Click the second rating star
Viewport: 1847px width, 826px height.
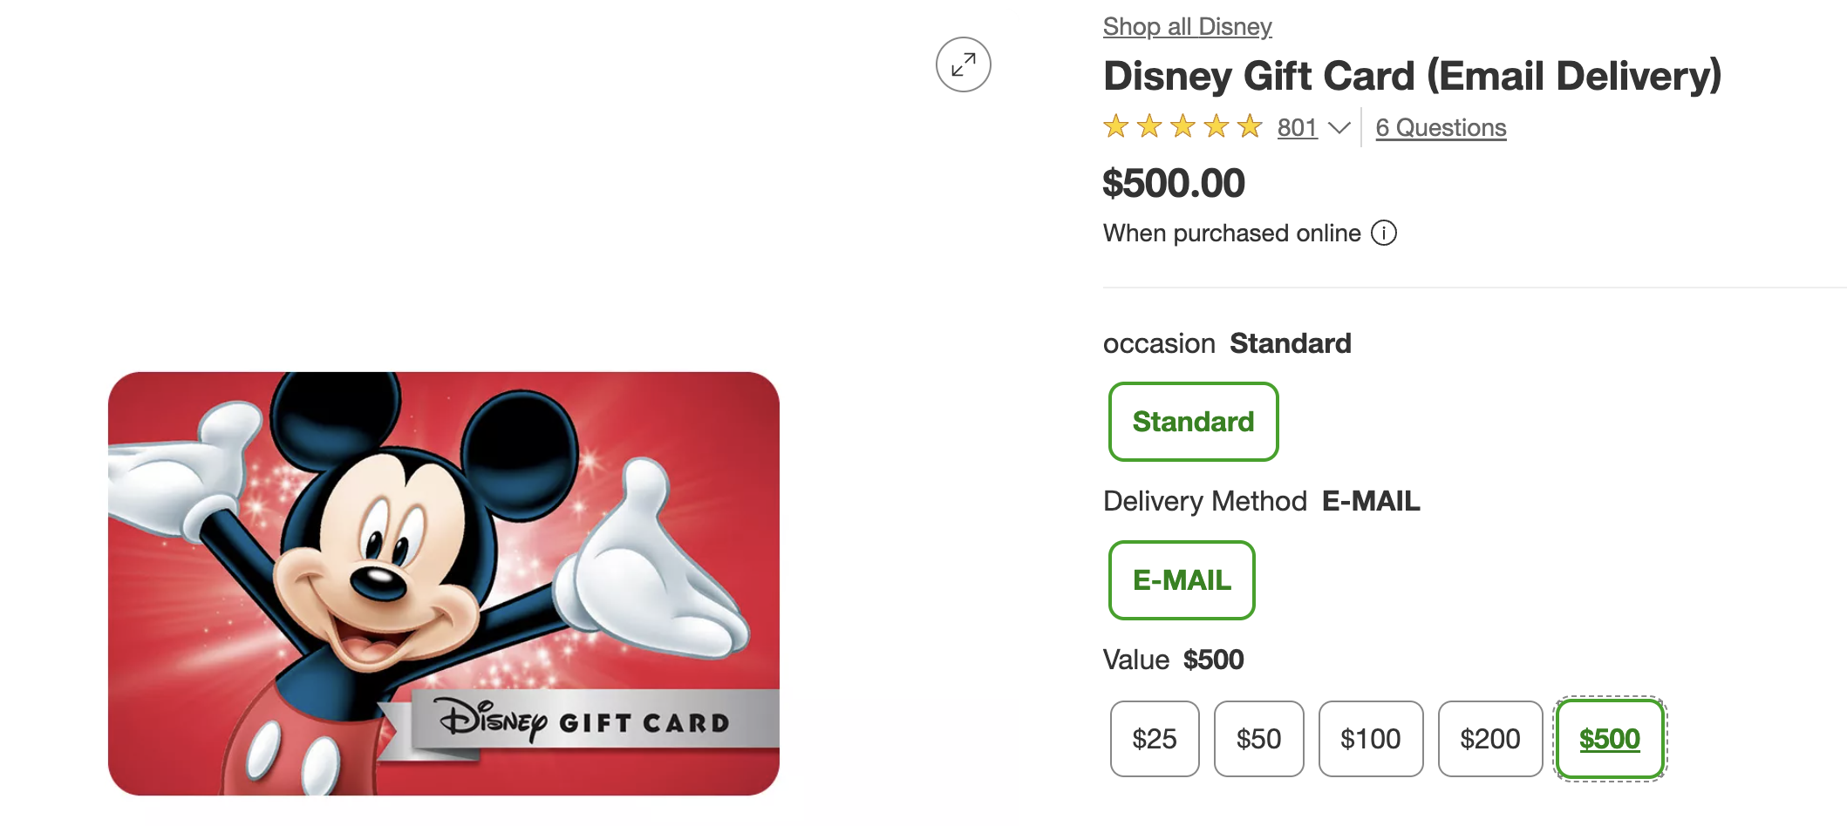1149,127
